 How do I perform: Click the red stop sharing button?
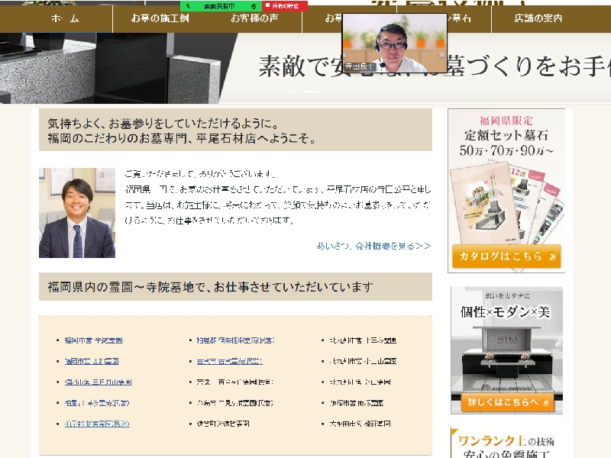click(283, 5)
